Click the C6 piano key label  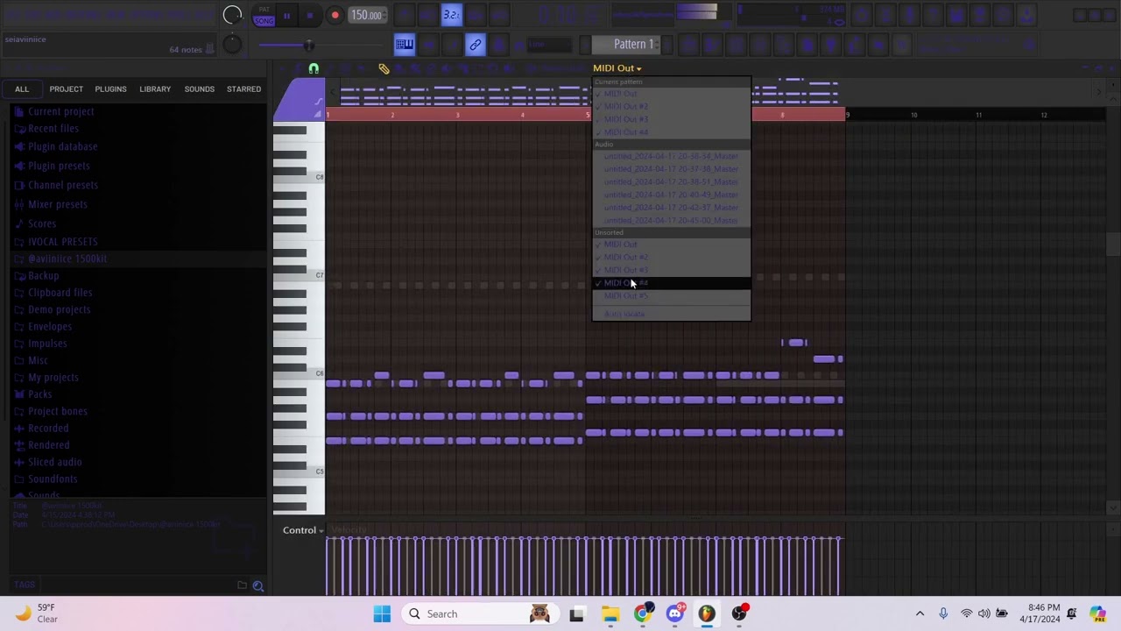pos(319,373)
